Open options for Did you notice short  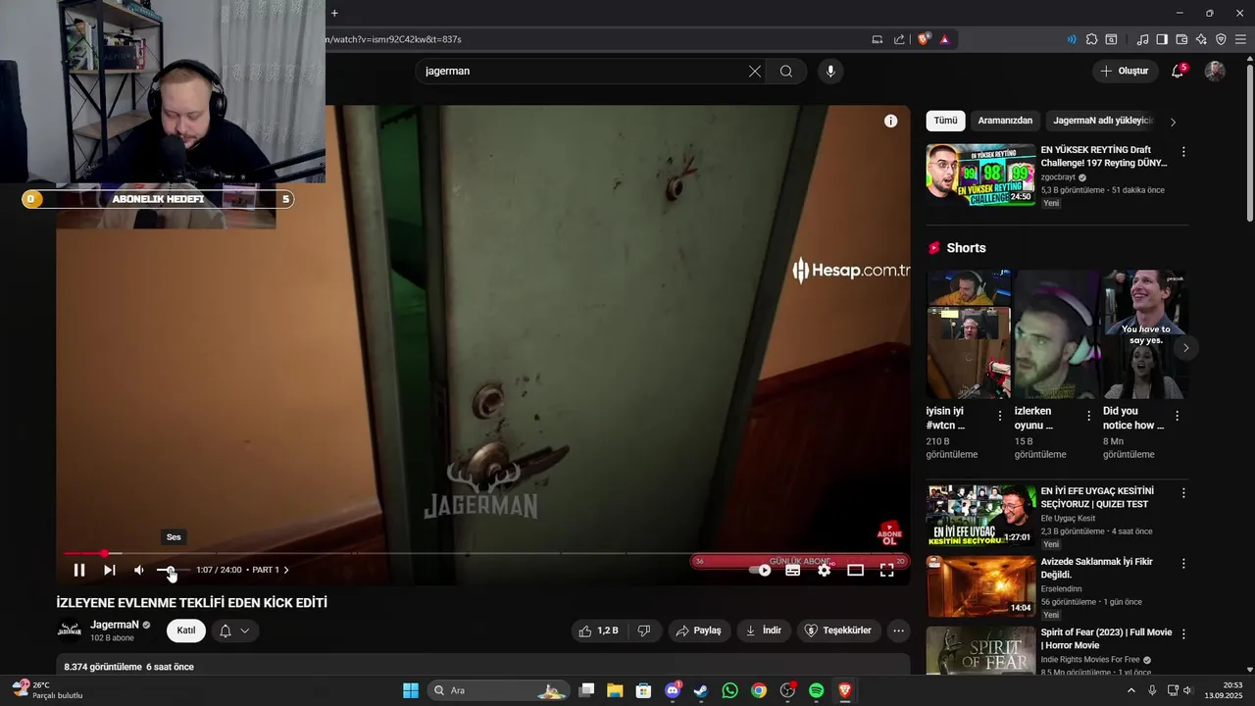click(x=1177, y=416)
